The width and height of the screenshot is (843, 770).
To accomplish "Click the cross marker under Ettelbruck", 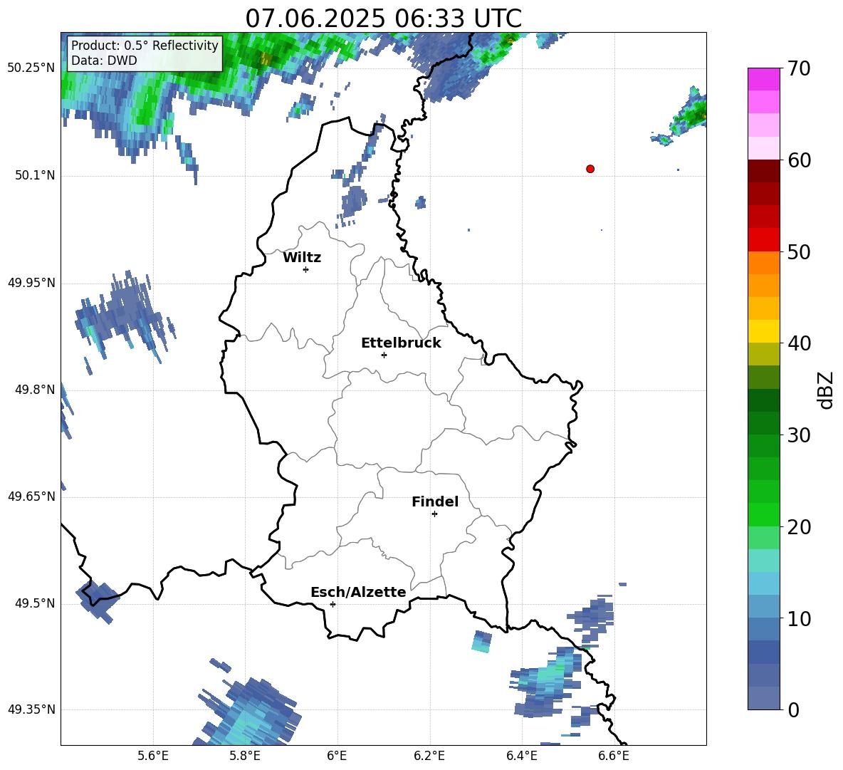I will tap(384, 355).
